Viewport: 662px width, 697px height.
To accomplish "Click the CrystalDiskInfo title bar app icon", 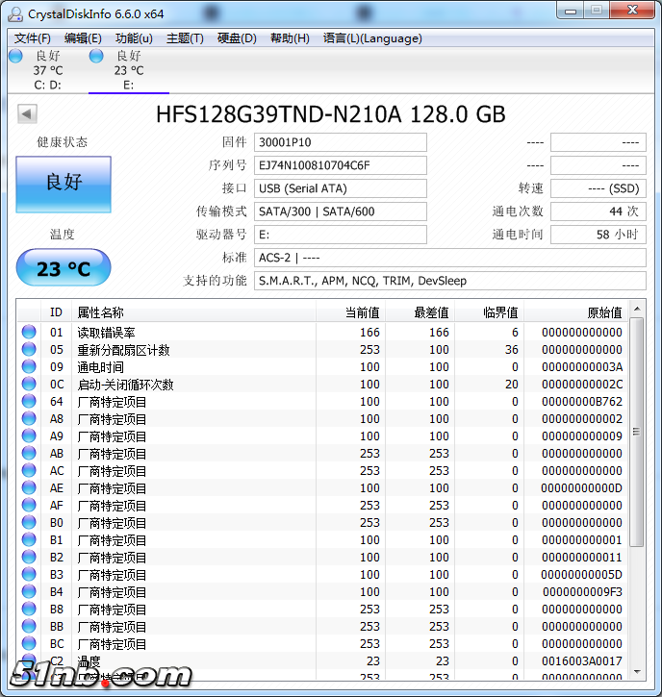I will (15, 13).
